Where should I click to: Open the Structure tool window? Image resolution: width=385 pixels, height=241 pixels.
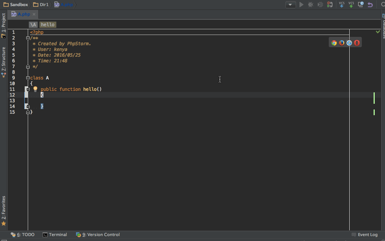(3, 62)
